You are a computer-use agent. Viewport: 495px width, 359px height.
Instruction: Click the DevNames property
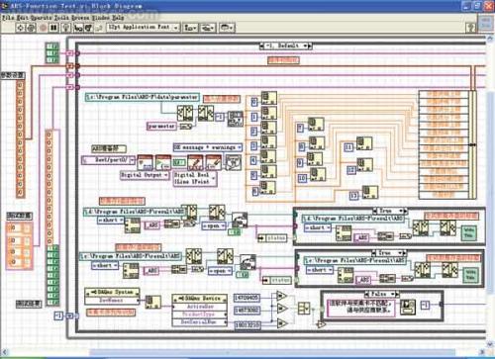(112, 301)
